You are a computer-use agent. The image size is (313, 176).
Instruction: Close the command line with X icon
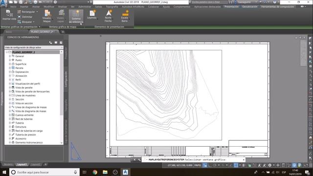pos(134,160)
